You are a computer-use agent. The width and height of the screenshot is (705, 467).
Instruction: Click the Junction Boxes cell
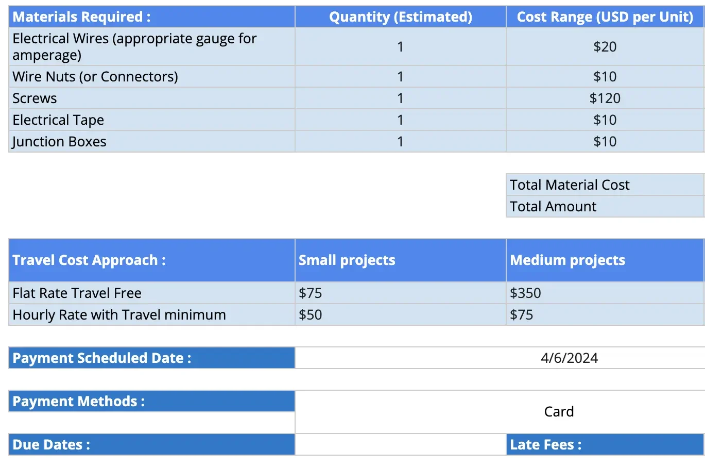click(151, 142)
